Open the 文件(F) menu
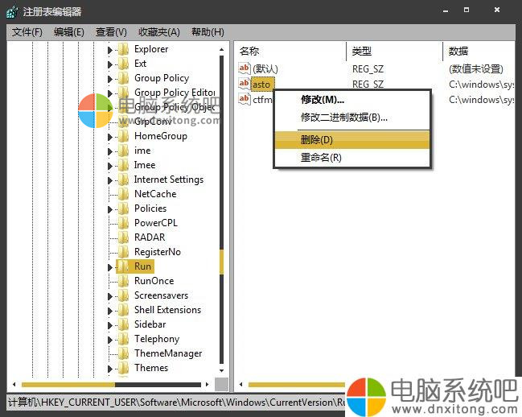The width and height of the screenshot is (522, 417). (27, 32)
